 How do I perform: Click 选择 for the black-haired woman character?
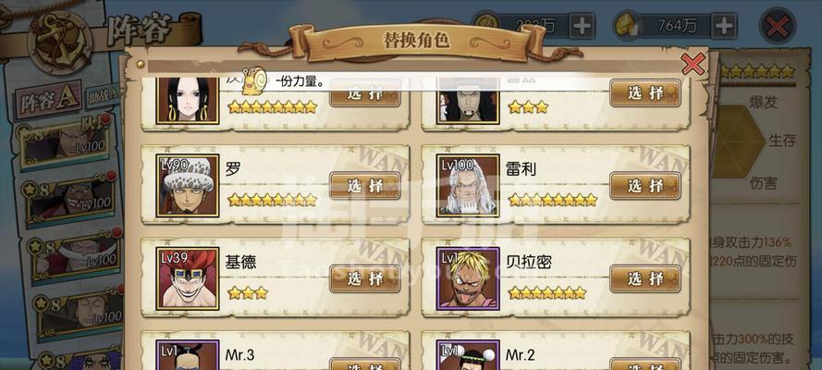click(365, 93)
